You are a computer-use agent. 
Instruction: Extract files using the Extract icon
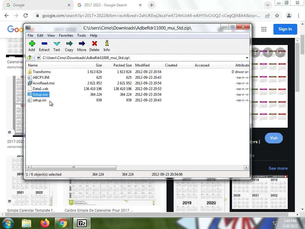click(44, 46)
